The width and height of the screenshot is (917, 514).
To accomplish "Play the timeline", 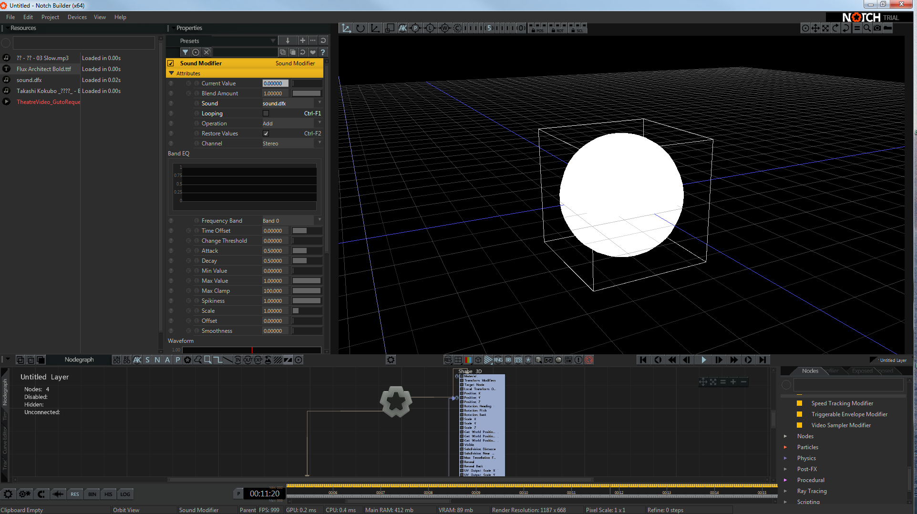I will tap(703, 360).
